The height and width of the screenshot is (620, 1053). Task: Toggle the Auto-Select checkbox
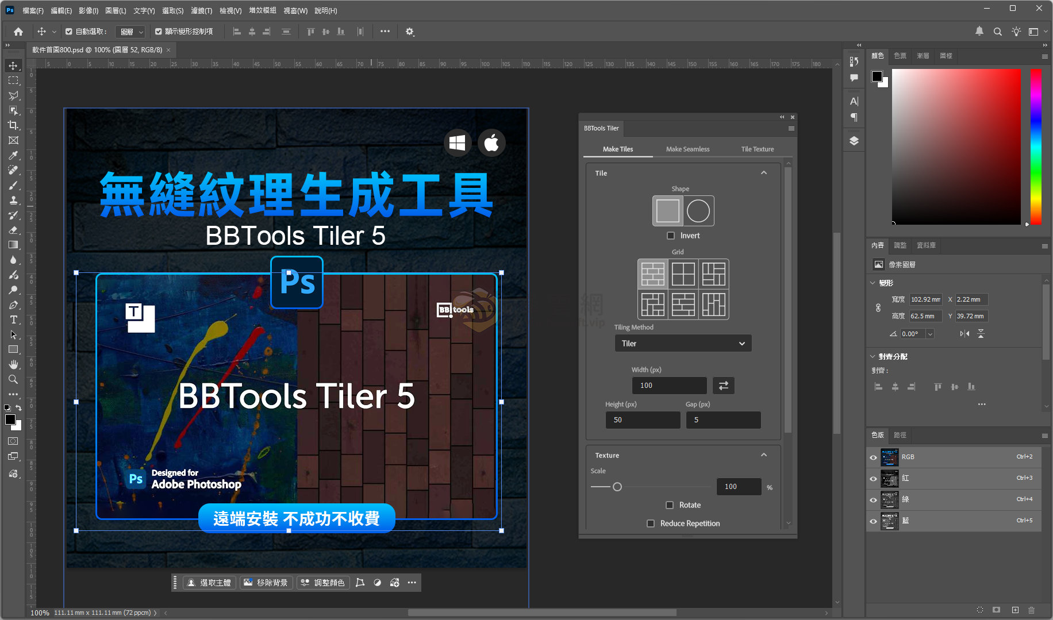69,32
